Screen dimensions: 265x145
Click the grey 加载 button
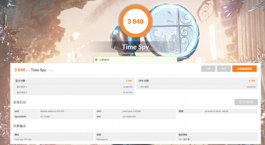tap(208, 68)
